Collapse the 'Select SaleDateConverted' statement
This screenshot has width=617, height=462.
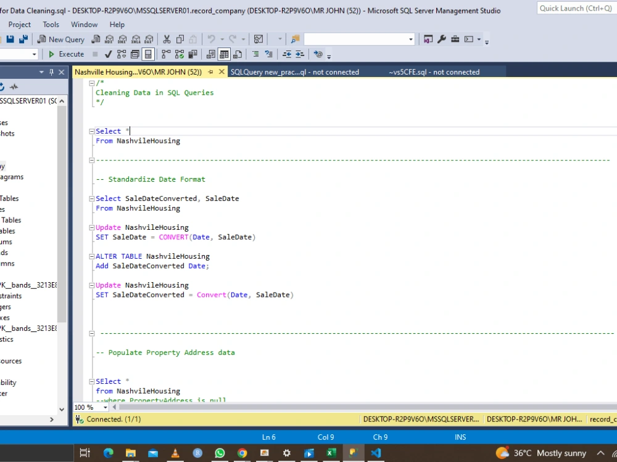(x=91, y=199)
